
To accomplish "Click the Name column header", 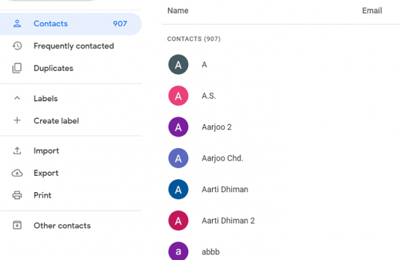I will (178, 11).
